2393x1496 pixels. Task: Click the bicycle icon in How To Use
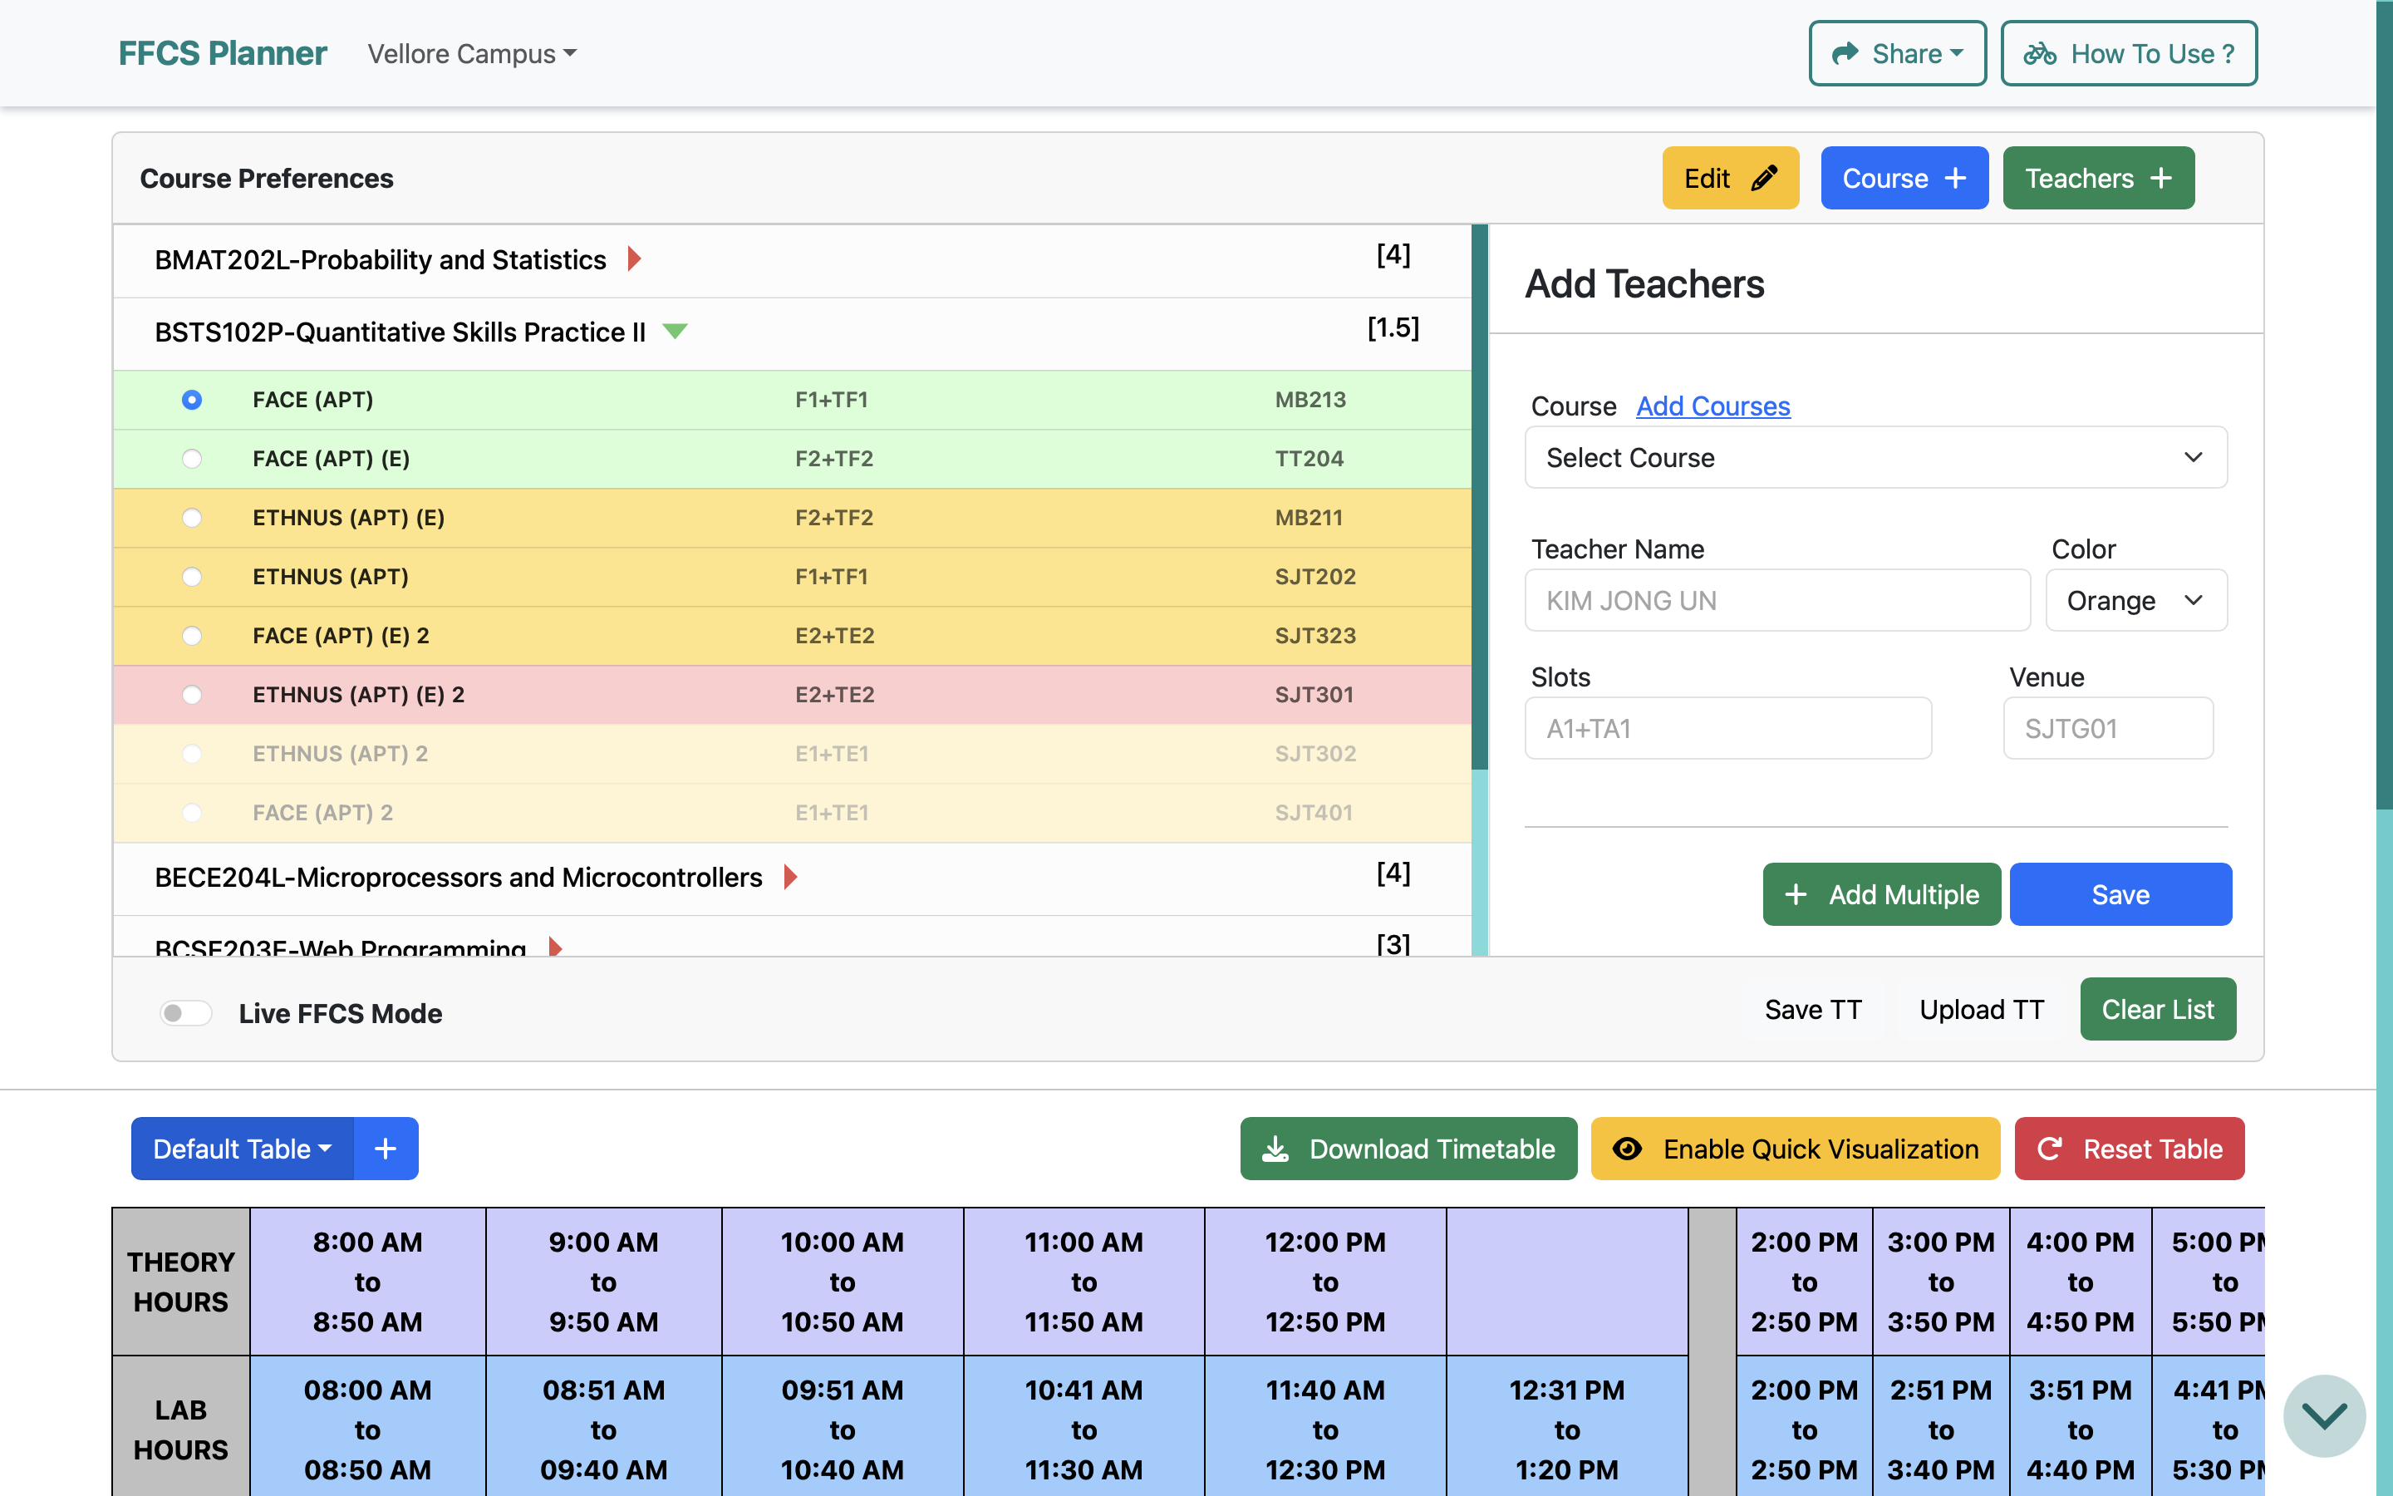coord(2039,53)
